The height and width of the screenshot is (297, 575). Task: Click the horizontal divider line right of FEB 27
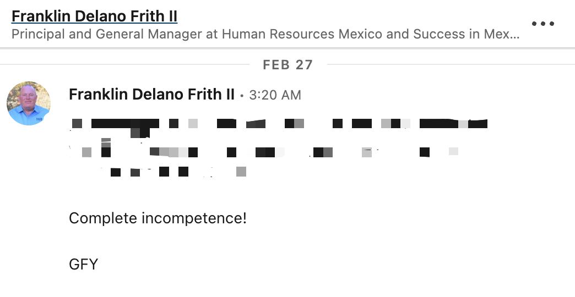point(449,65)
